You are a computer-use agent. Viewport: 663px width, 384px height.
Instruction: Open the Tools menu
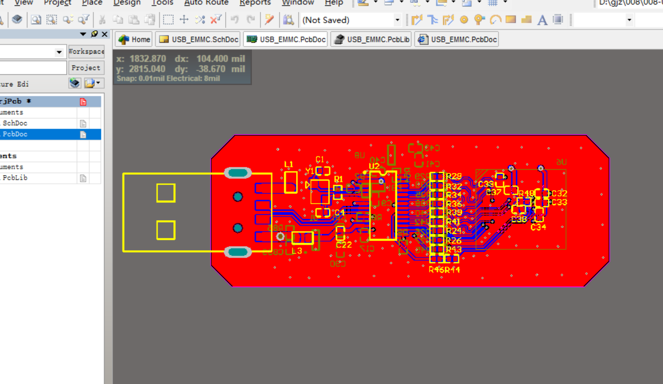[162, 2]
